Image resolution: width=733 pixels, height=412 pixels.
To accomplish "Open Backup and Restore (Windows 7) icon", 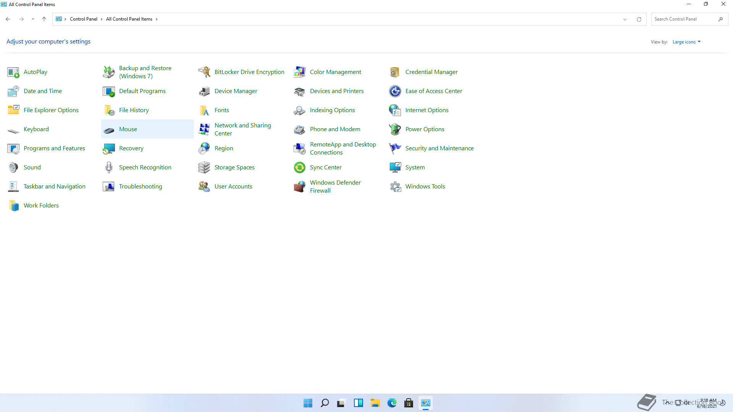I will pyautogui.click(x=109, y=72).
